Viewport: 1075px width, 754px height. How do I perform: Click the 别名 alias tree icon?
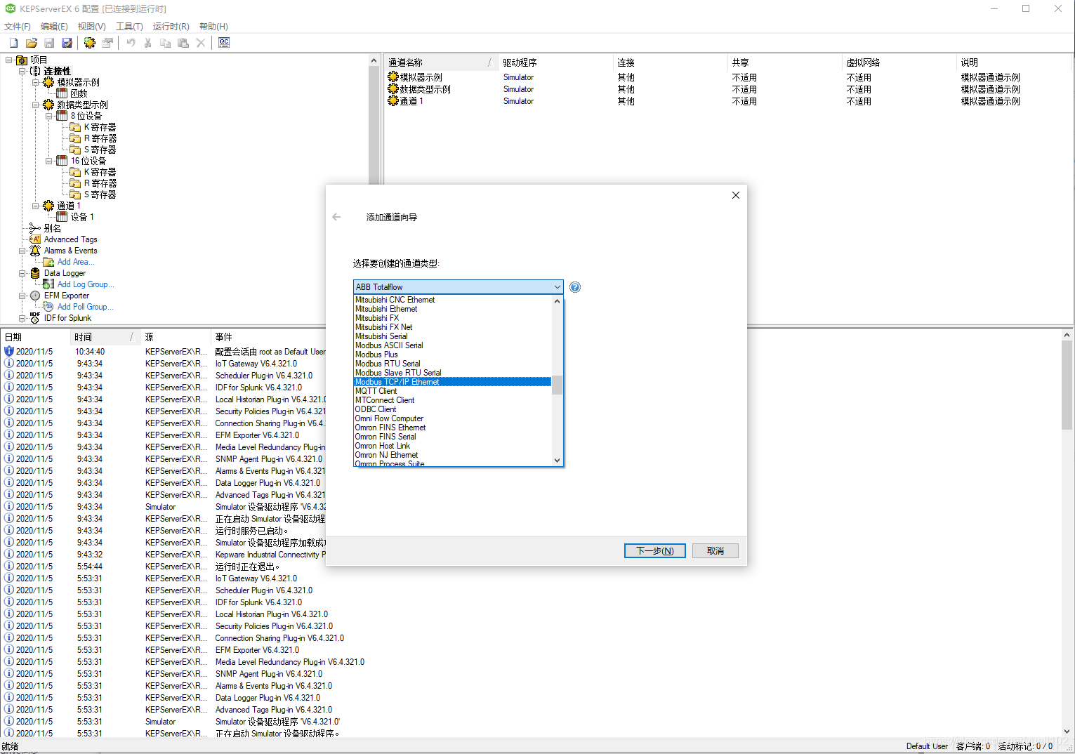coord(35,228)
